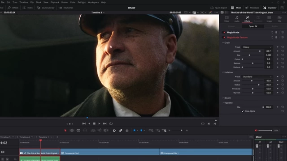Zoom out timeline with minus button
The width and height of the screenshot is (287, 161).
point(170,131)
